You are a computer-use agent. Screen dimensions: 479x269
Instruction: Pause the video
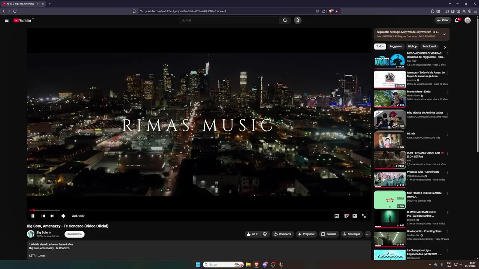pos(33,216)
